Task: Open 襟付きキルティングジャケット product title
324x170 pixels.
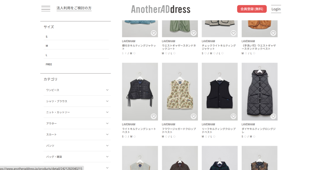Action: point(139,47)
